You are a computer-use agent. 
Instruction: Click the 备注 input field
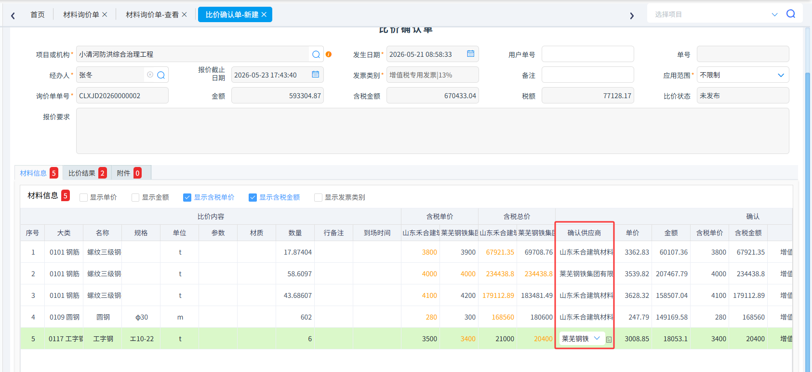[x=587, y=75]
